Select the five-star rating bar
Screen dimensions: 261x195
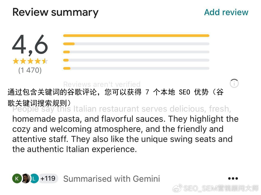pyautogui.click(x=136, y=36)
